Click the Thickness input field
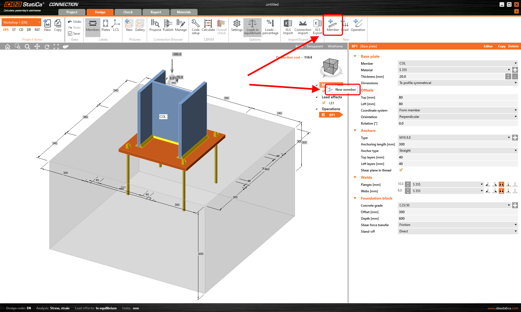This screenshot has width=521, height=312. click(x=450, y=77)
